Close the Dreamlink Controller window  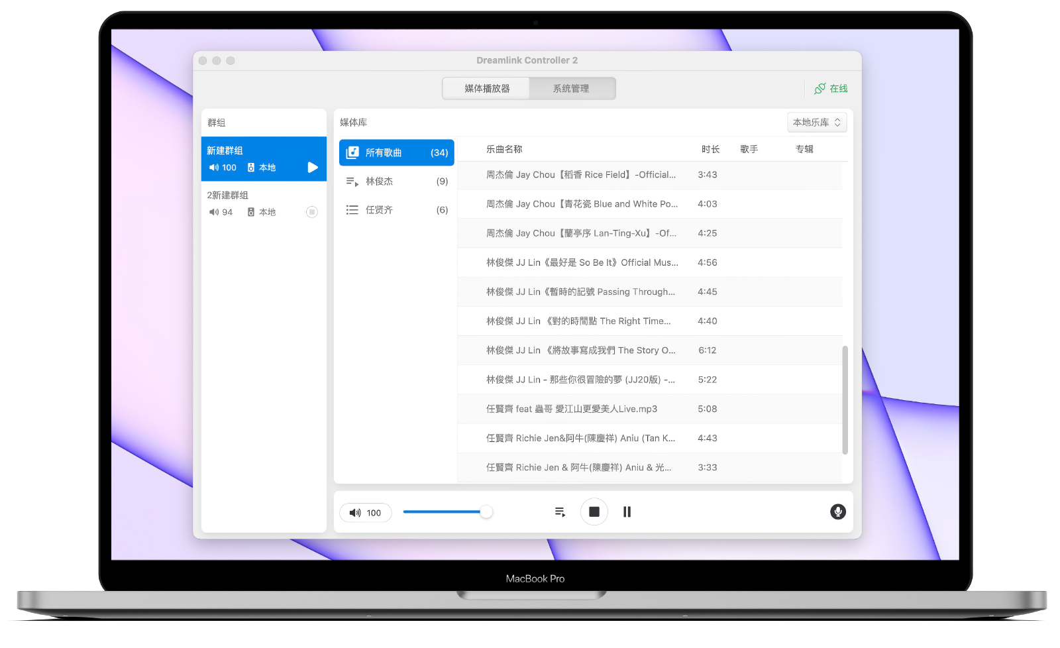203,60
